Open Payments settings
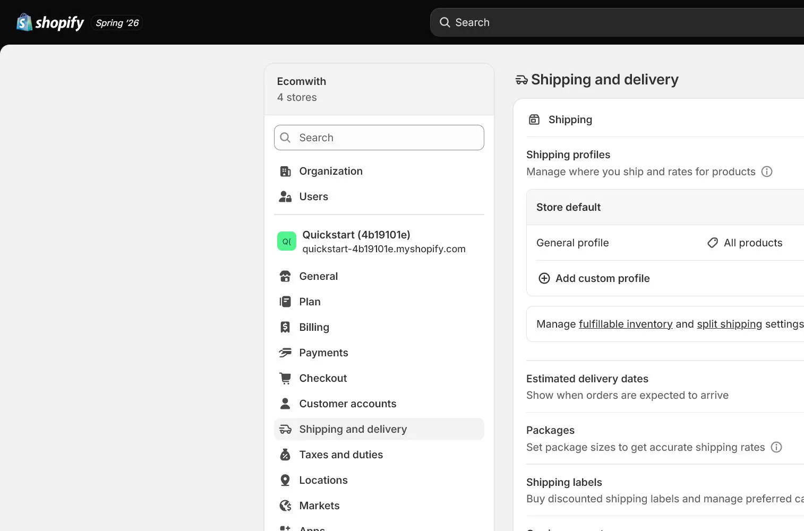 (379, 353)
